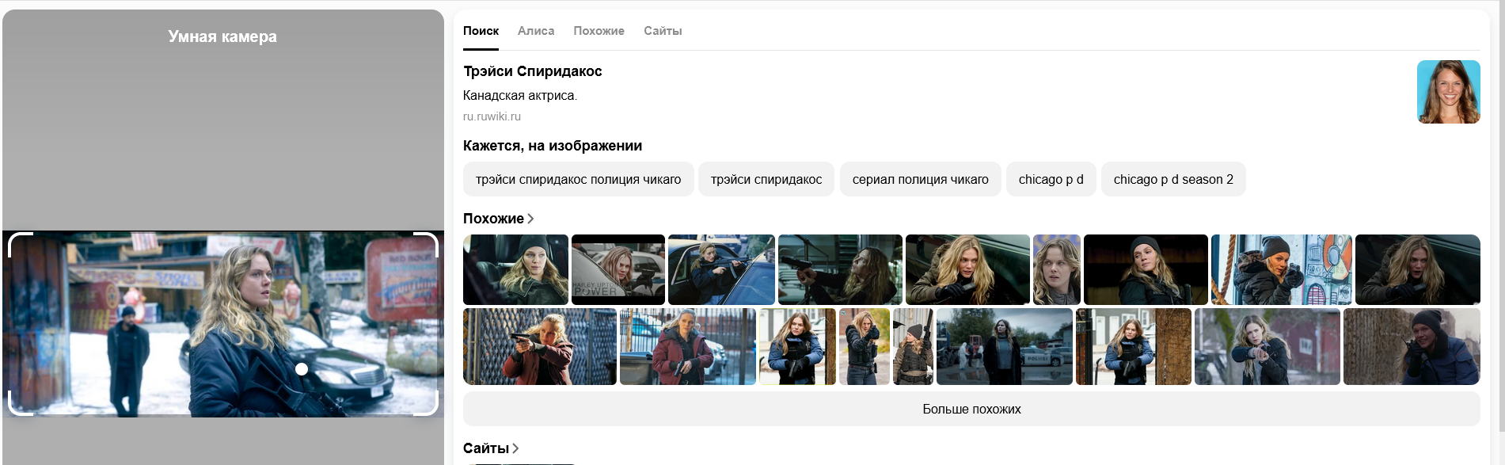Image resolution: width=1505 pixels, height=465 pixels.
Task: Open narrow close-up face thumbnail
Action: (1057, 269)
